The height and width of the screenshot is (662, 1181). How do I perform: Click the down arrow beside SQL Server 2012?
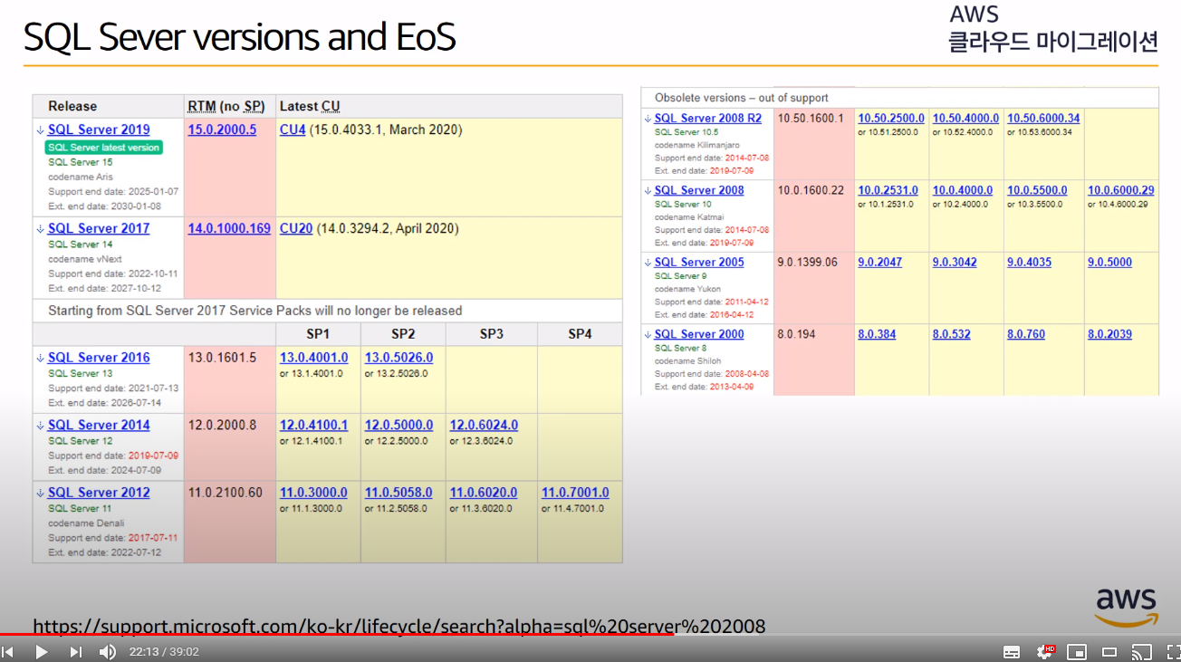41,494
